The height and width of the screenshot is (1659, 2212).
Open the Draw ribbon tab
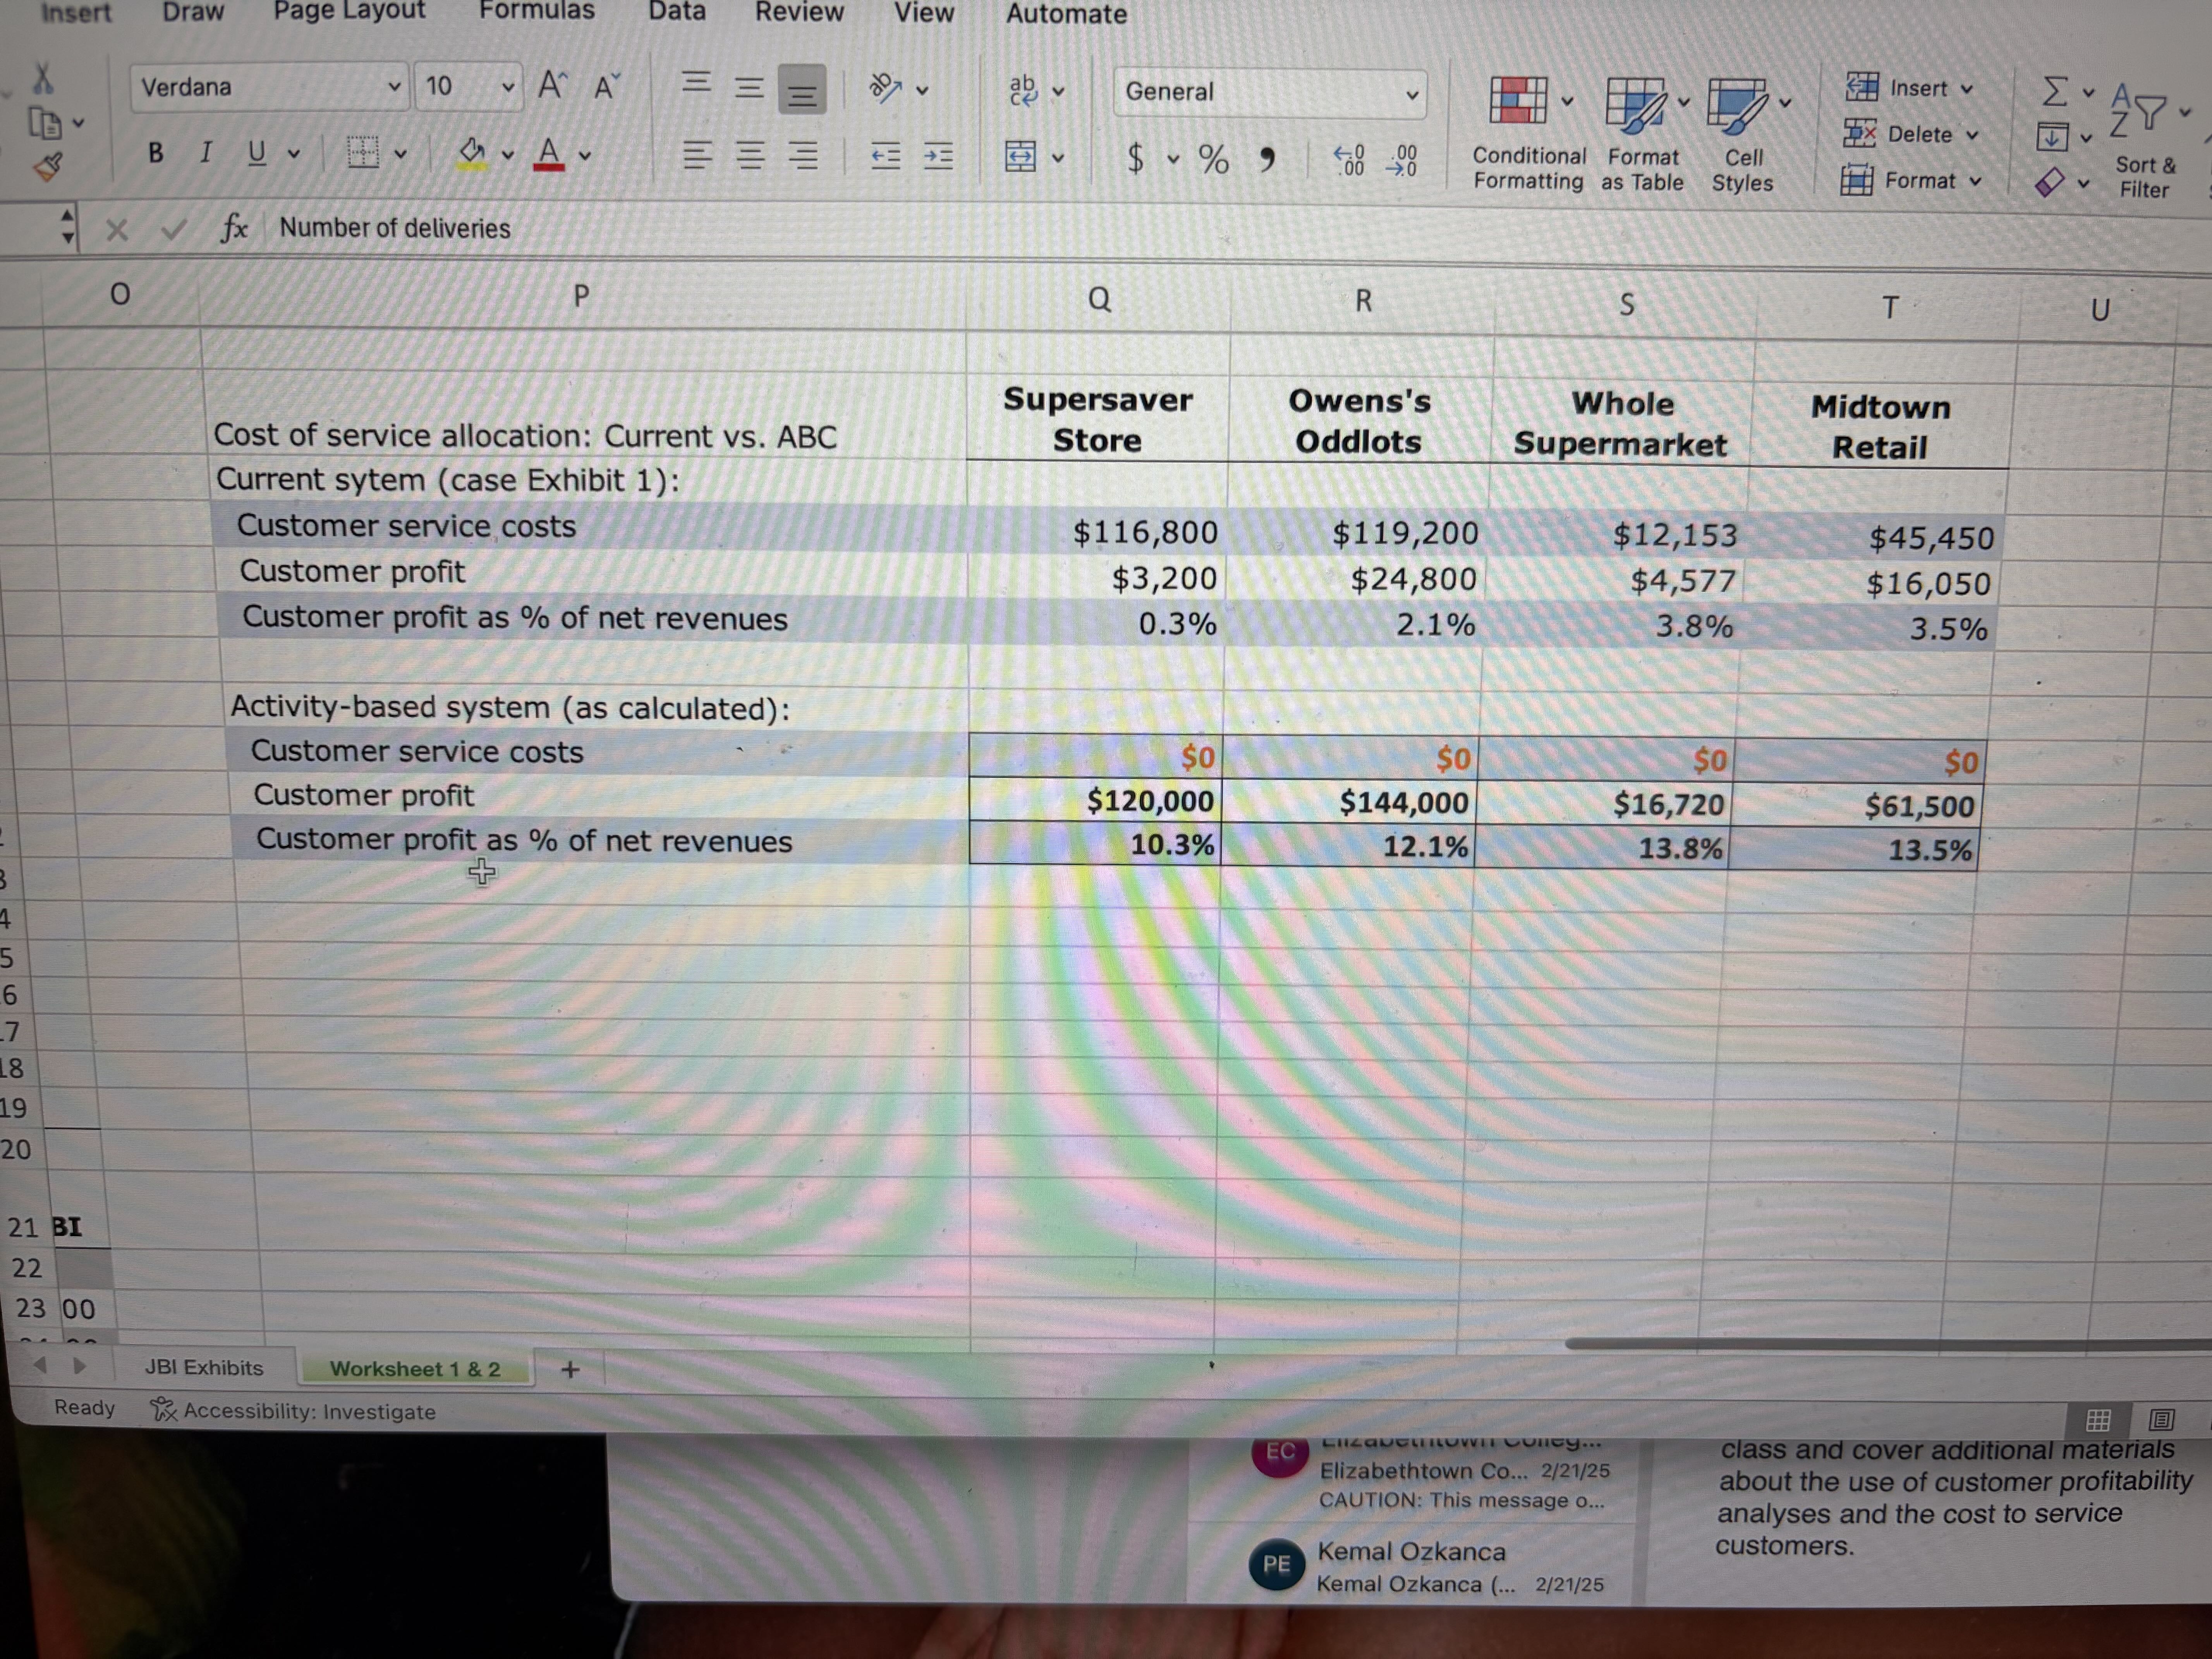coord(193,12)
